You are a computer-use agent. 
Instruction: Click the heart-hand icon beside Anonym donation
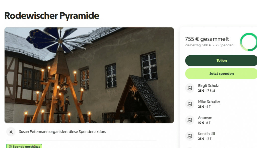tap(190, 120)
